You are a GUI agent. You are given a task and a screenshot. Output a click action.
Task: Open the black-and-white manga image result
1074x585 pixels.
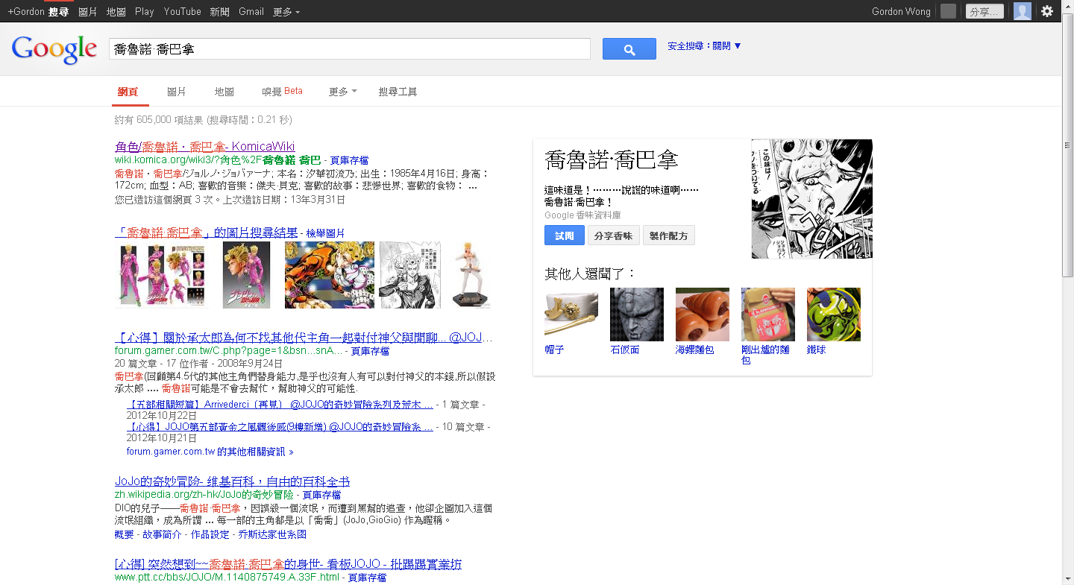pos(409,275)
